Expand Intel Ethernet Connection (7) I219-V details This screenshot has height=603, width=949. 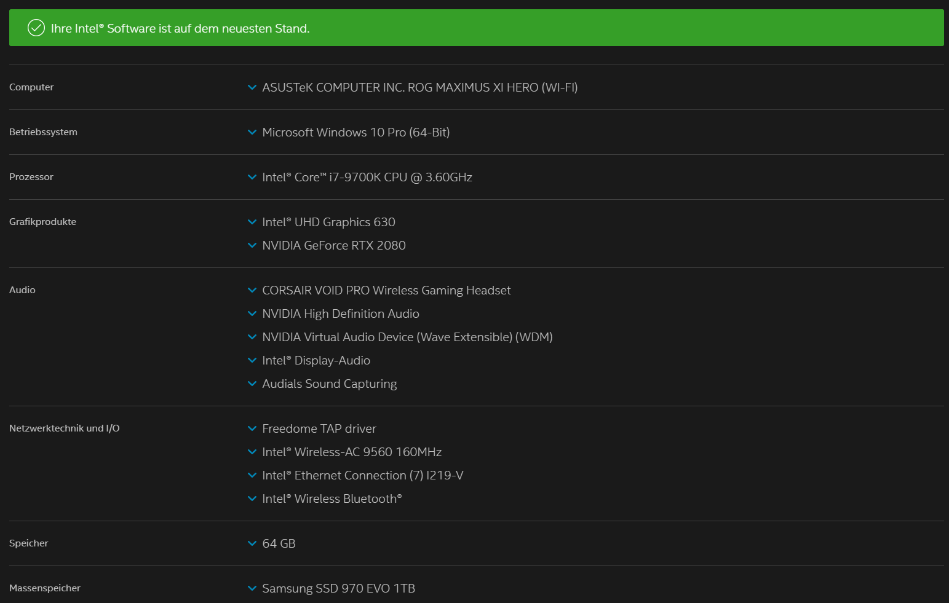pyautogui.click(x=252, y=475)
